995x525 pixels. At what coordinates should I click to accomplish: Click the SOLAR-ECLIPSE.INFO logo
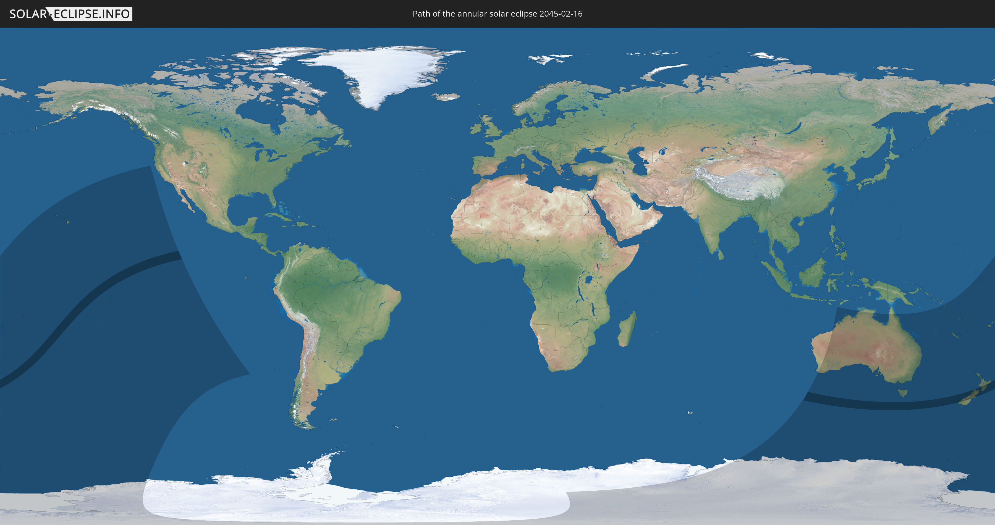click(x=71, y=14)
